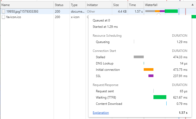Sort by Size column header
The height and width of the screenshot is (119, 196).
click(x=120, y=5)
